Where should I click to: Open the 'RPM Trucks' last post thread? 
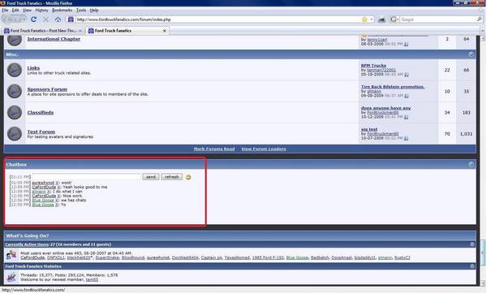coord(373,65)
